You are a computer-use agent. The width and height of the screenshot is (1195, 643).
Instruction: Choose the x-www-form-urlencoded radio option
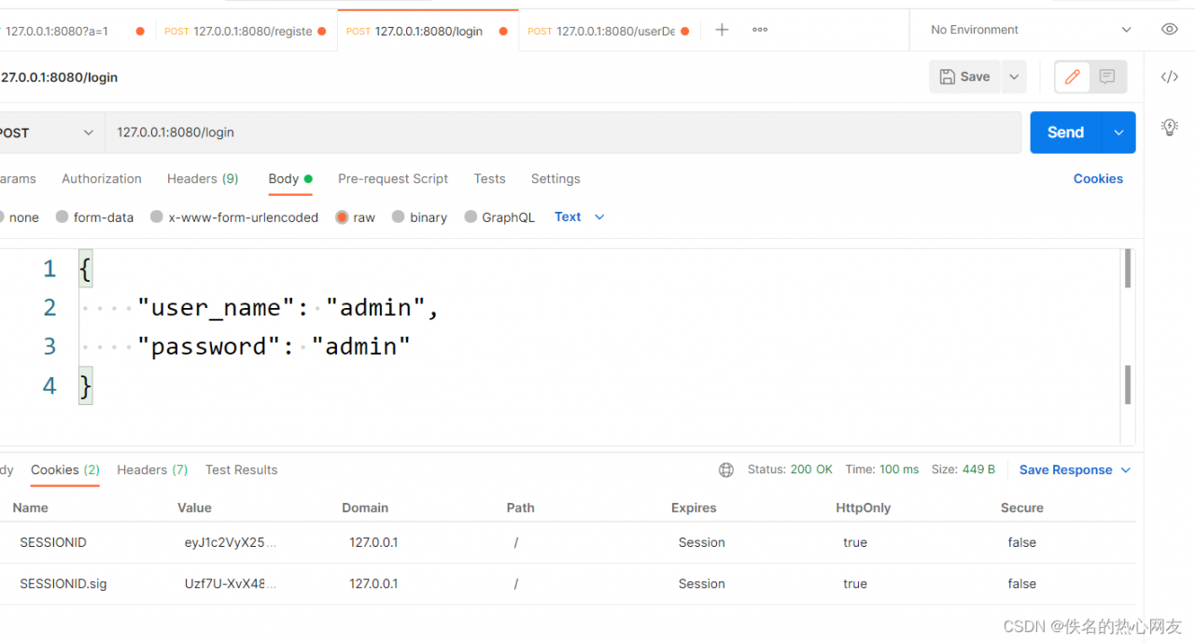pyautogui.click(x=157, y=217)
